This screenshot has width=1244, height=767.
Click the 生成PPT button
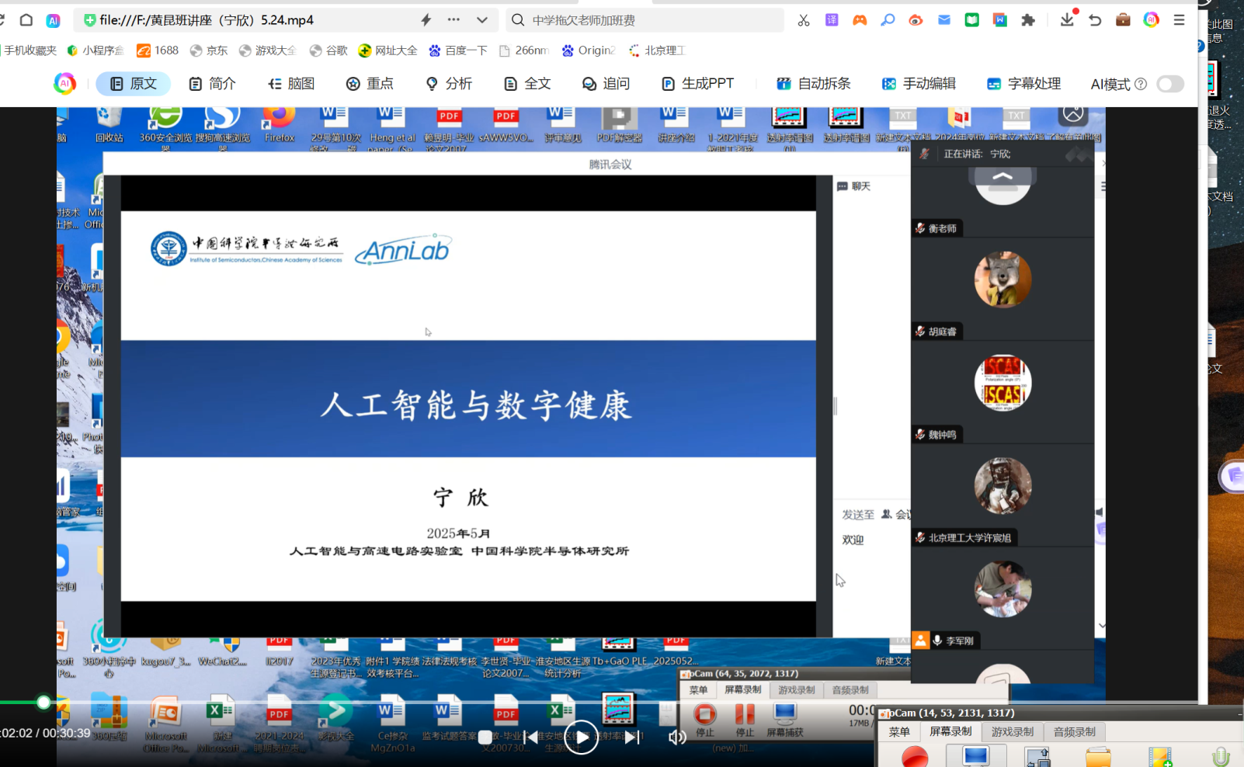[x=697, y=84]
